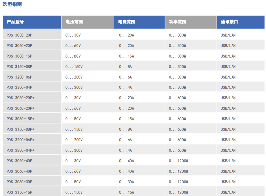Click USB/LAN in PDS 3030-20P row
The image size is (266, 196).
(228, 35)
